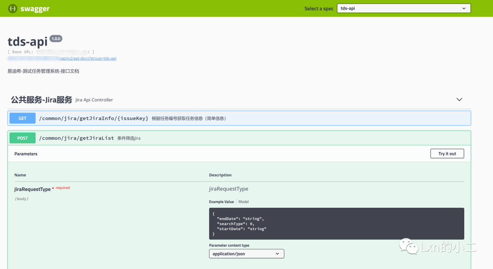
Task: Click the example JSON body block
Action: 336,224
